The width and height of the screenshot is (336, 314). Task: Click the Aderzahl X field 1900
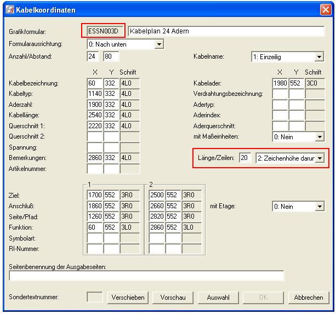point(95,105)
